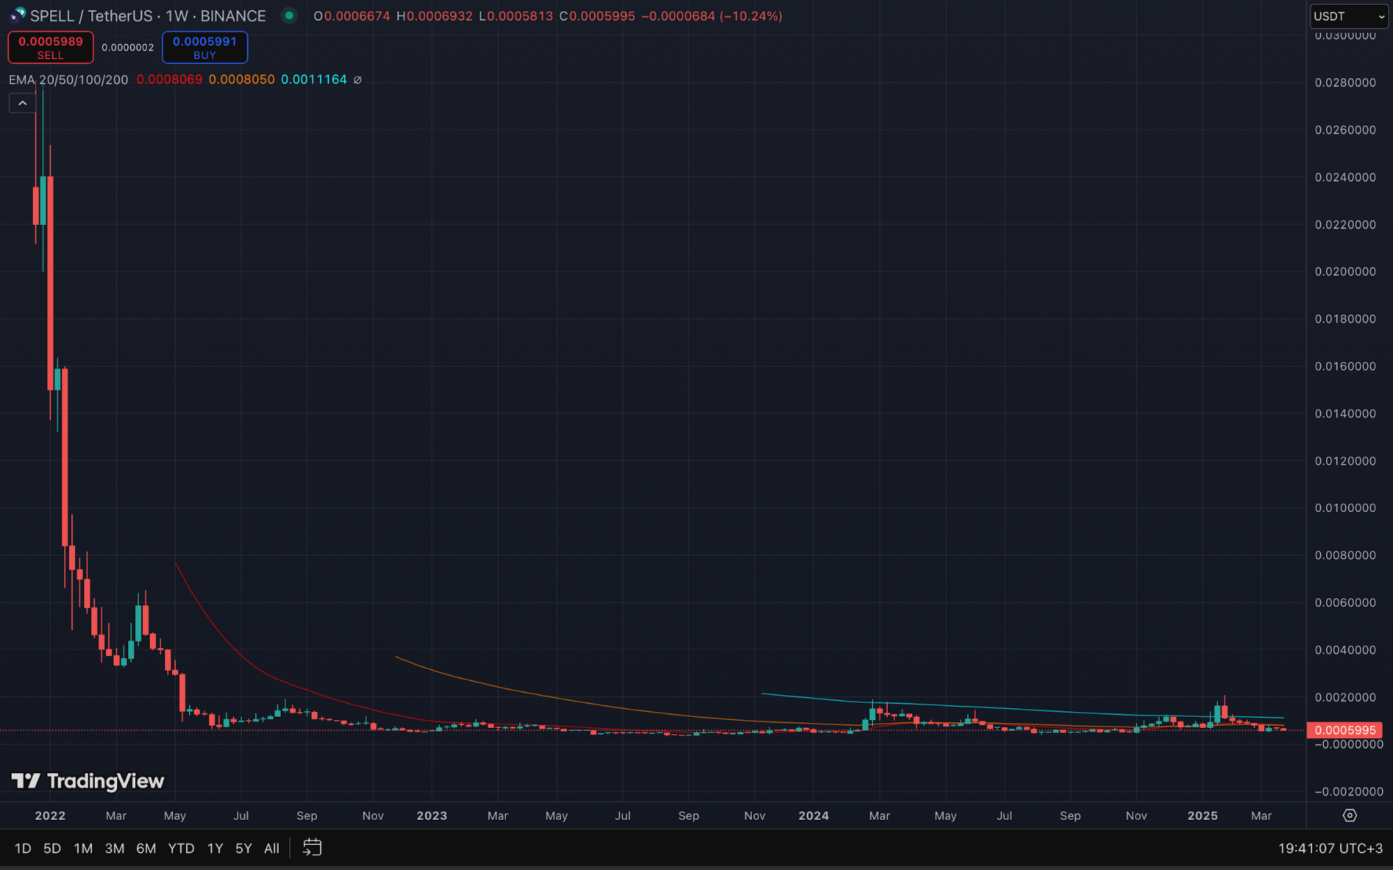Click the EMA empty-value symbol
The height and width of the screenshot is (870, 1393).
[357, 80]
